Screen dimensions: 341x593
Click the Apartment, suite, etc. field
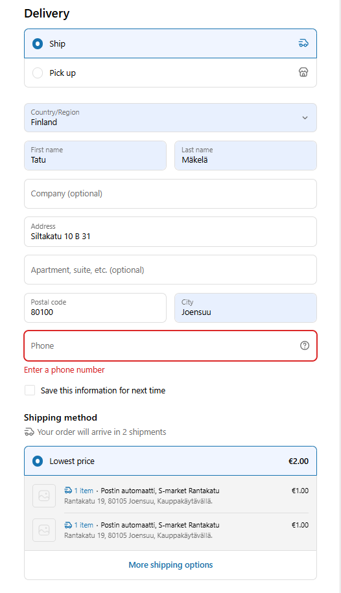[170, 270]
